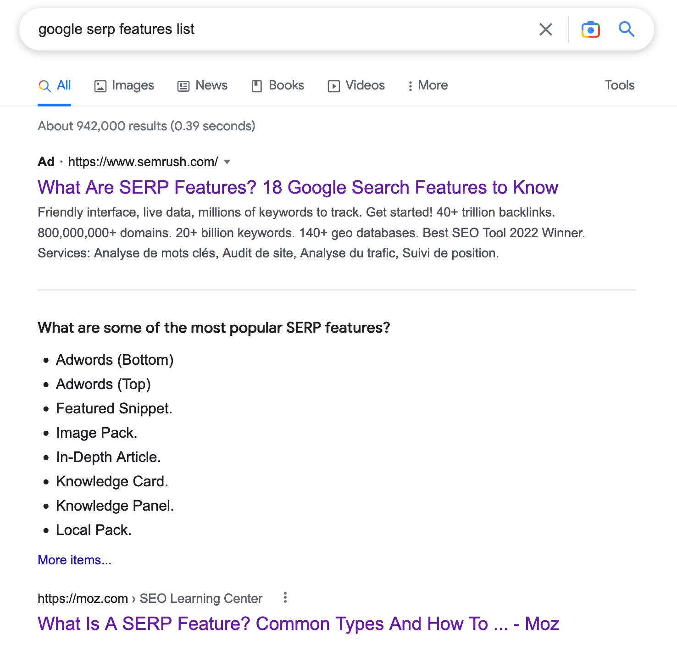The image size is (677, 646).
Task: Open the Tools menu
Action: [619, 85]
